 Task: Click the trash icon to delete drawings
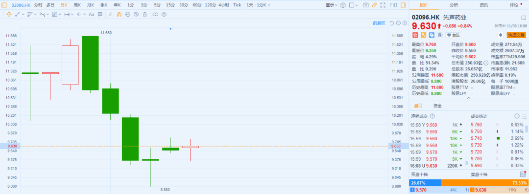click(144, 14)
